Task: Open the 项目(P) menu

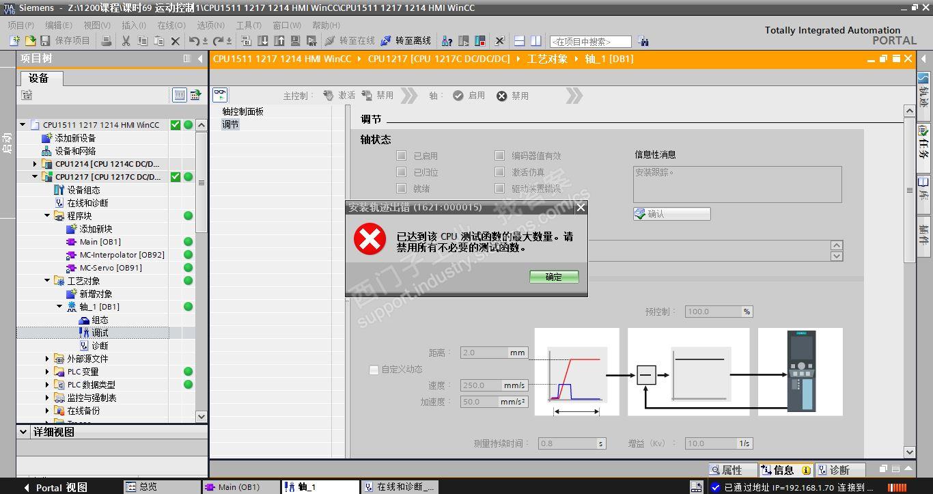Action: 21,25
